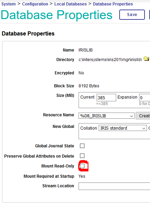Tick Preserve Global Attributes on Delete
Image resolution: width=150 pixels, height=205 pixels.
[82, 156]
